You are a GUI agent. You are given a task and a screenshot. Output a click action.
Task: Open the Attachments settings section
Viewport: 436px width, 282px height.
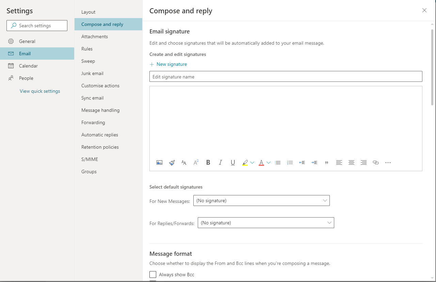tap(95, 36)
